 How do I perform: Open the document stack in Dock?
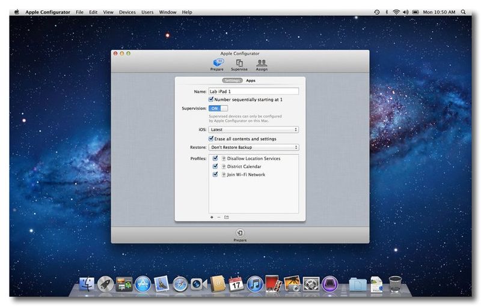376,284
